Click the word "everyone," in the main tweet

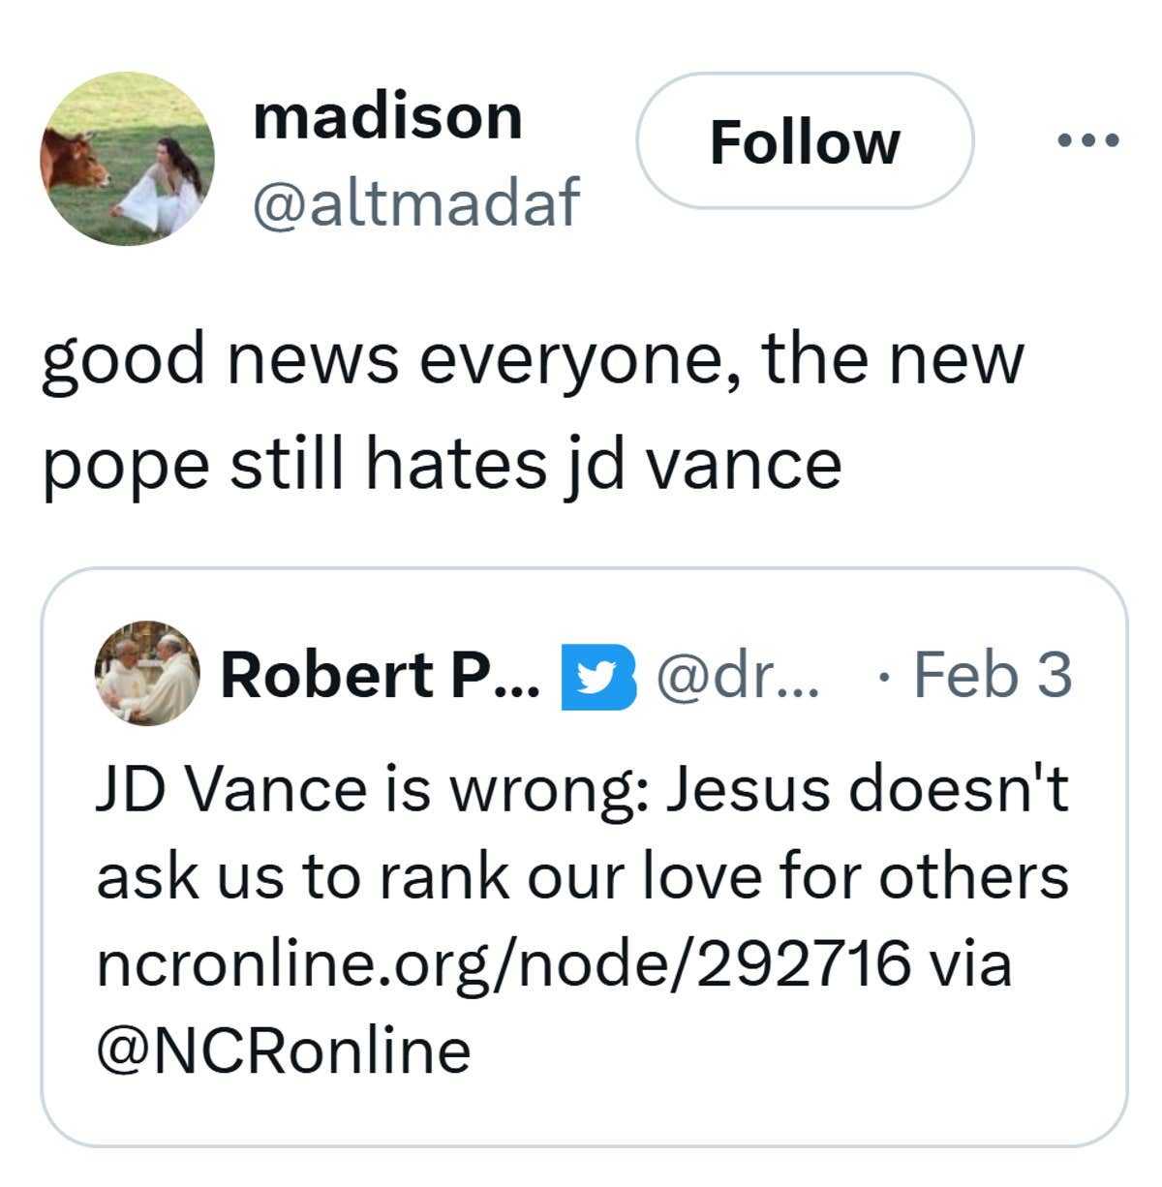point(581,360)
